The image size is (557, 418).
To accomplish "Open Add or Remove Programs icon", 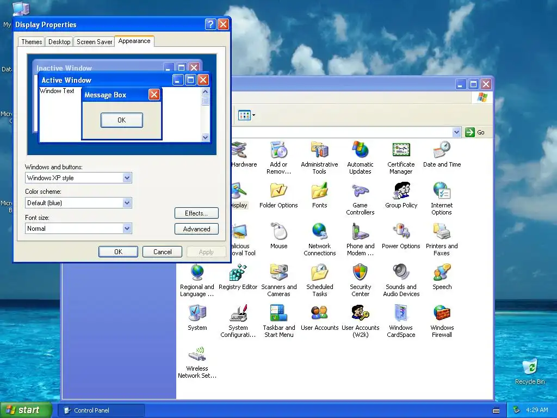I will point(278,151).
